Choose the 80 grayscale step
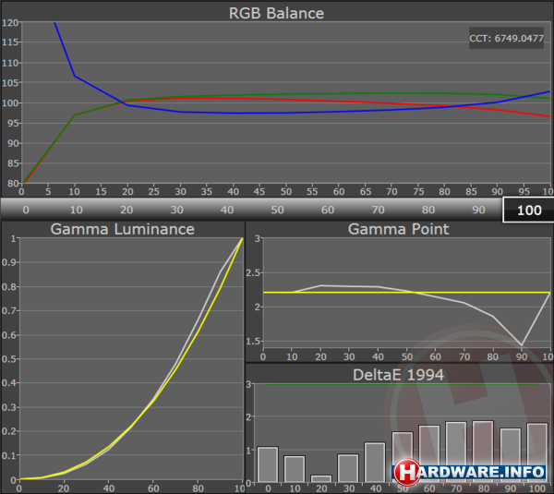Viewport: 554px width, 494px height. coord(428,210)
